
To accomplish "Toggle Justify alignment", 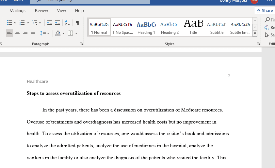I will [x=33, y=33].
